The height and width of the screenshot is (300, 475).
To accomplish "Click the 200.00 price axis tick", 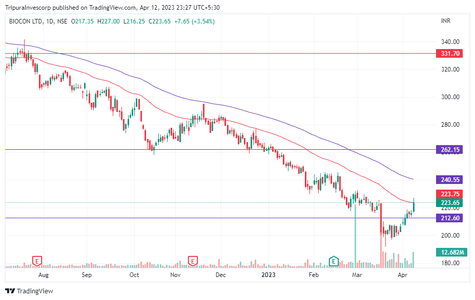I will tap(450, 235).
